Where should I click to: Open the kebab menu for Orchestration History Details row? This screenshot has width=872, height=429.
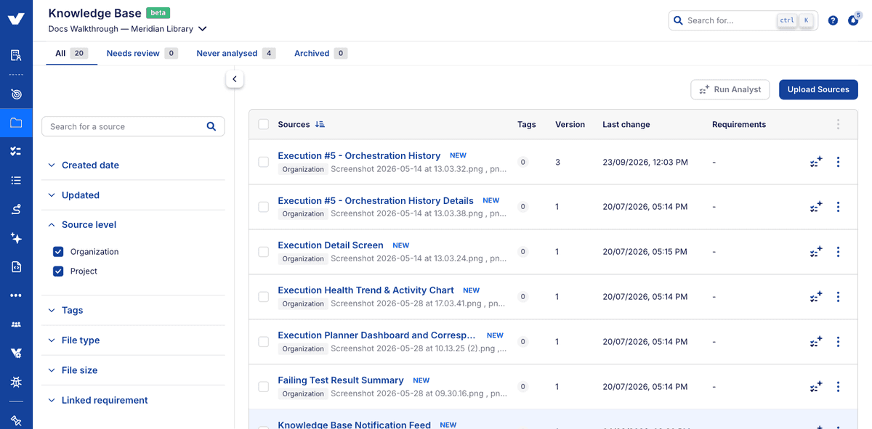(838, 207)
